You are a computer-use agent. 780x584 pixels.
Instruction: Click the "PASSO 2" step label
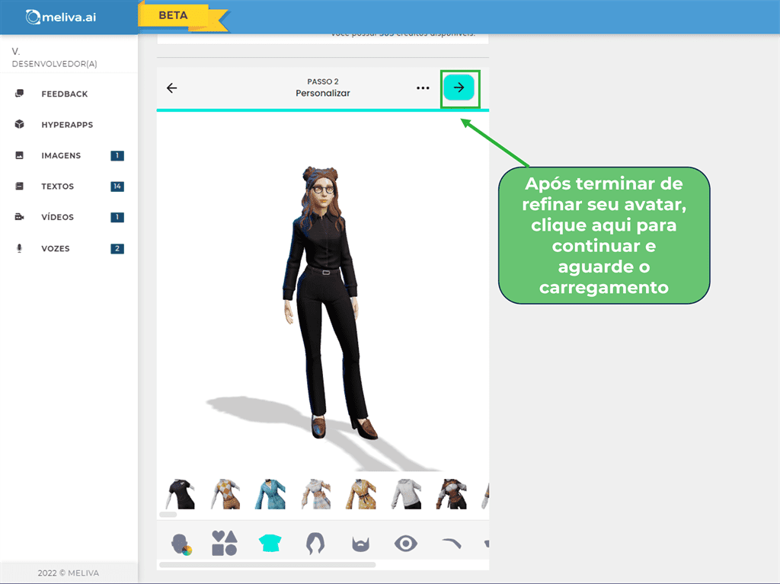point(323,81)
